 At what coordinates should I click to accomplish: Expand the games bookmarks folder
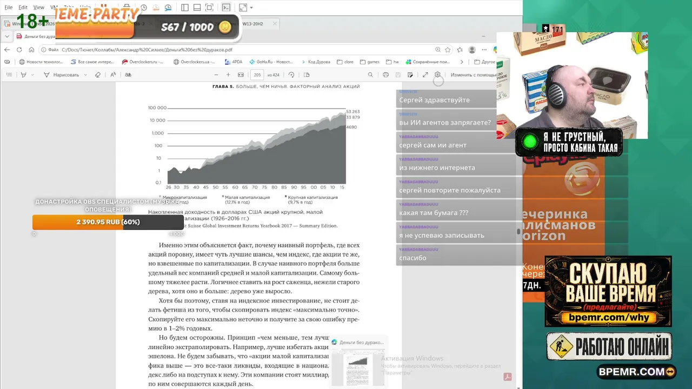pyautogui.click(x=370, y=62)
